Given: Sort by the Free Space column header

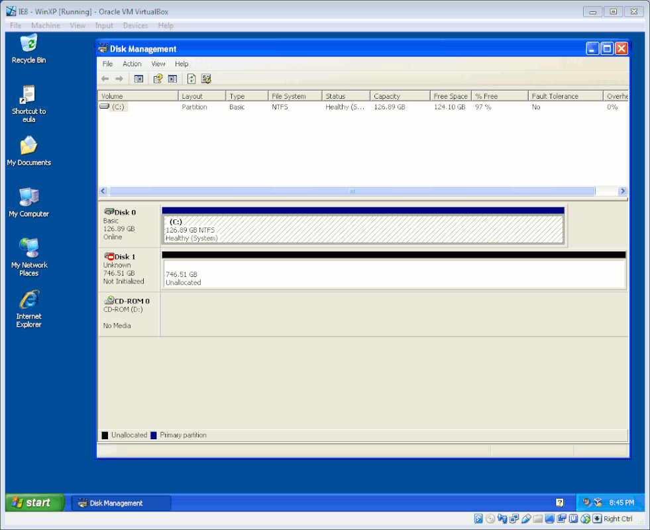Looking at the screenshot, I should (451, 96).
